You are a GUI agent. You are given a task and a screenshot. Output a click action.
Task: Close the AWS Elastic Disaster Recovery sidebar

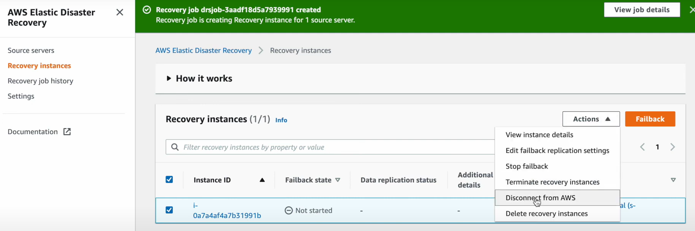coord(120,13)
